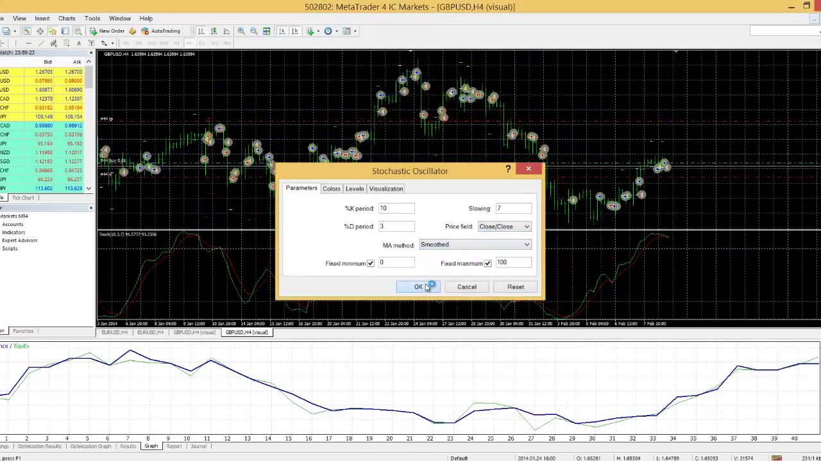
Task: Enable chart shift icon
Action: (x=294, y=31)
